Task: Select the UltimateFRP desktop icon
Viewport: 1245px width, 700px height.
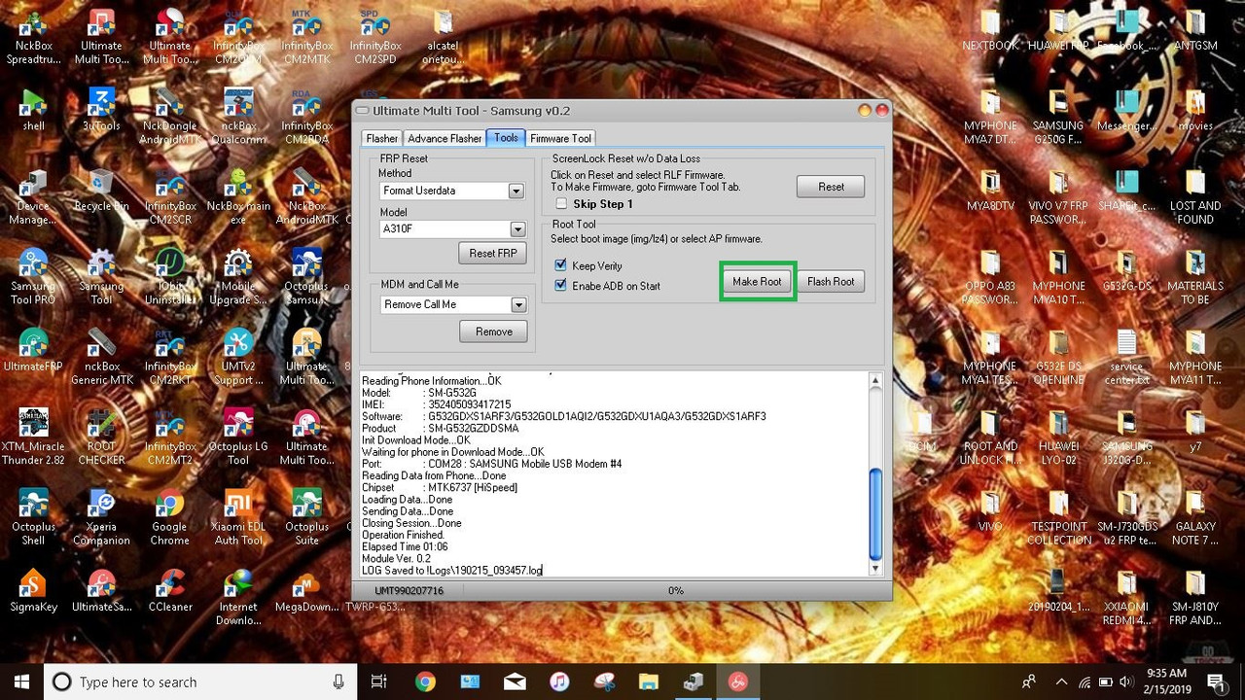Action: pyautogui.click(x=33, y=350)
